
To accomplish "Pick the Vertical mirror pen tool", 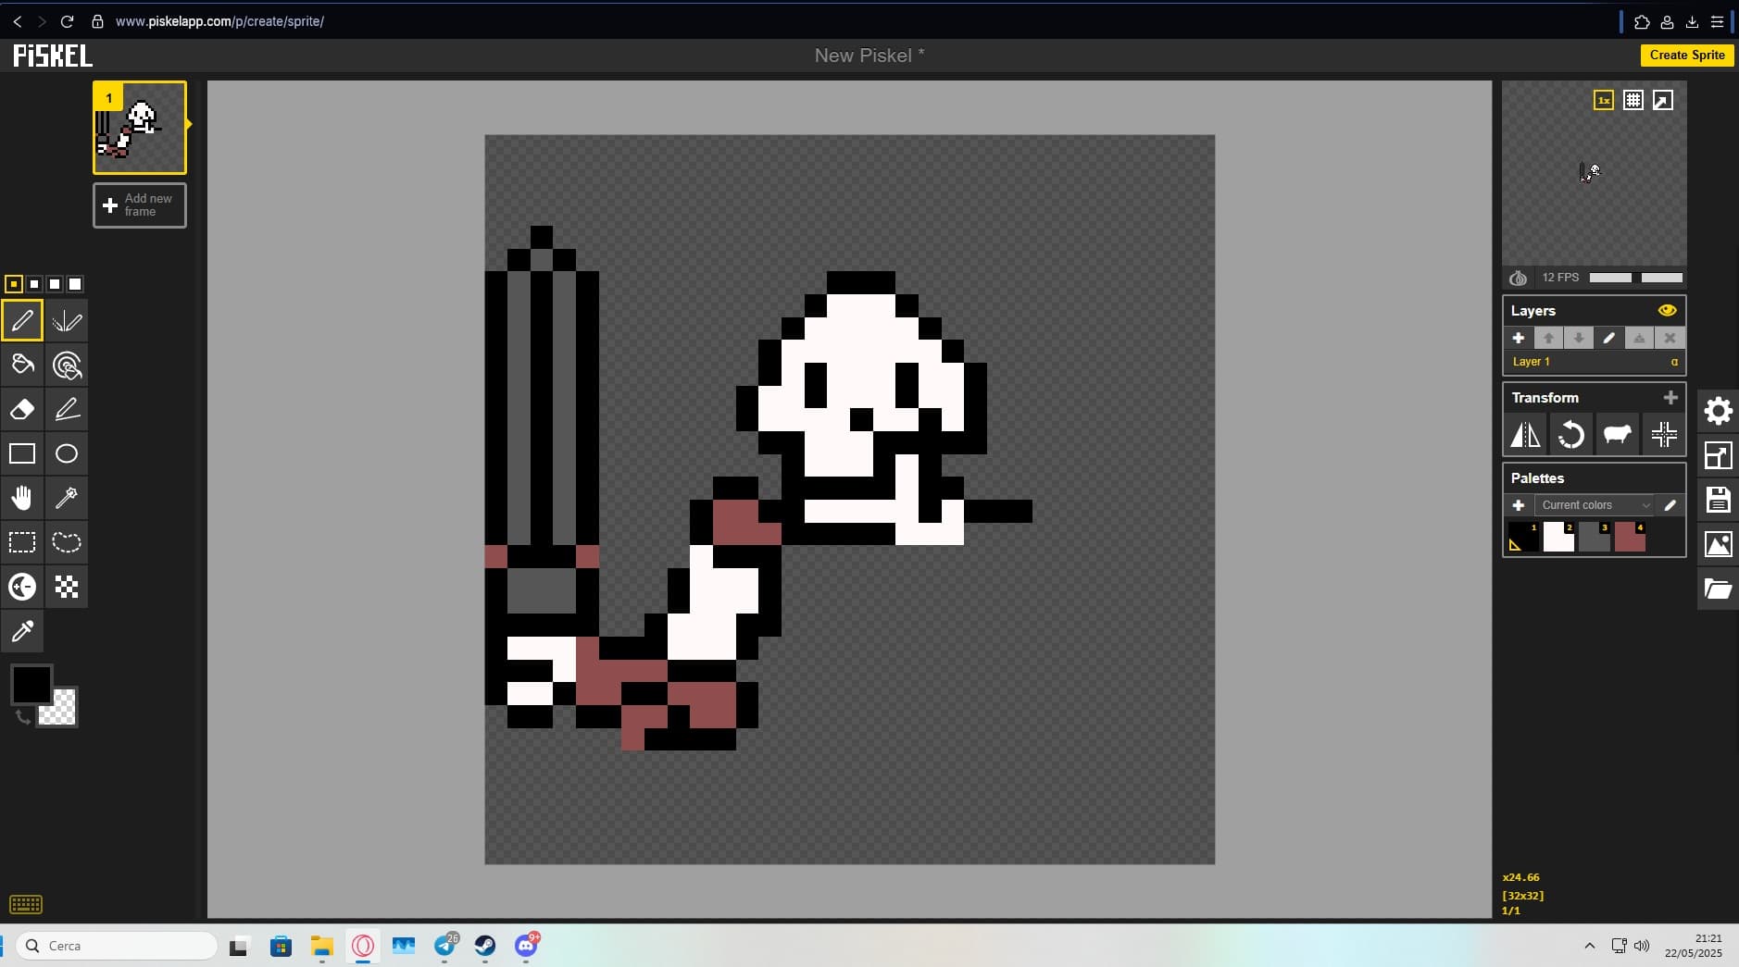I will click(x=67, y=321).
